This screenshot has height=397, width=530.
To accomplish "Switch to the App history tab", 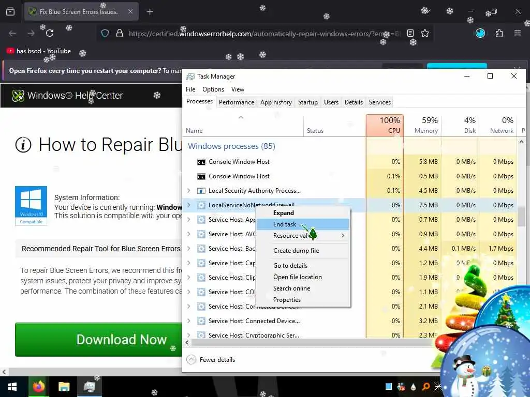I will (276, 102).
